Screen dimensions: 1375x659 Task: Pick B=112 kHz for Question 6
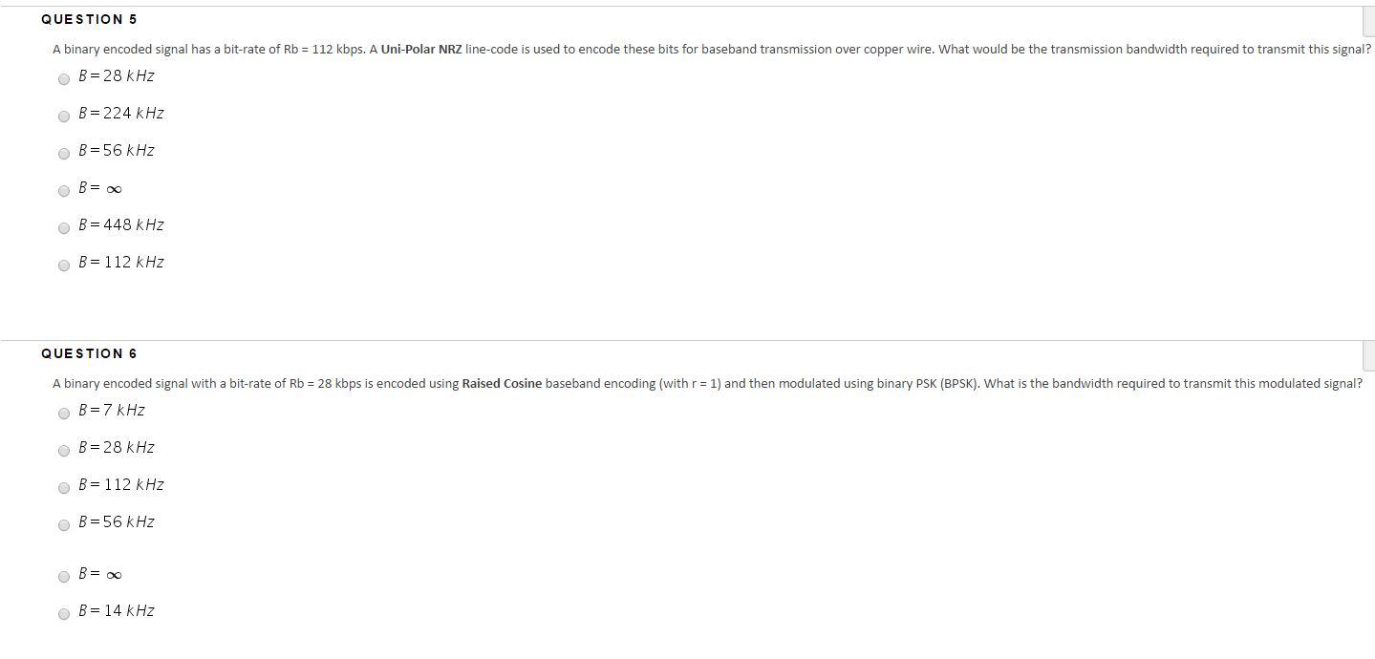(64, 488)
